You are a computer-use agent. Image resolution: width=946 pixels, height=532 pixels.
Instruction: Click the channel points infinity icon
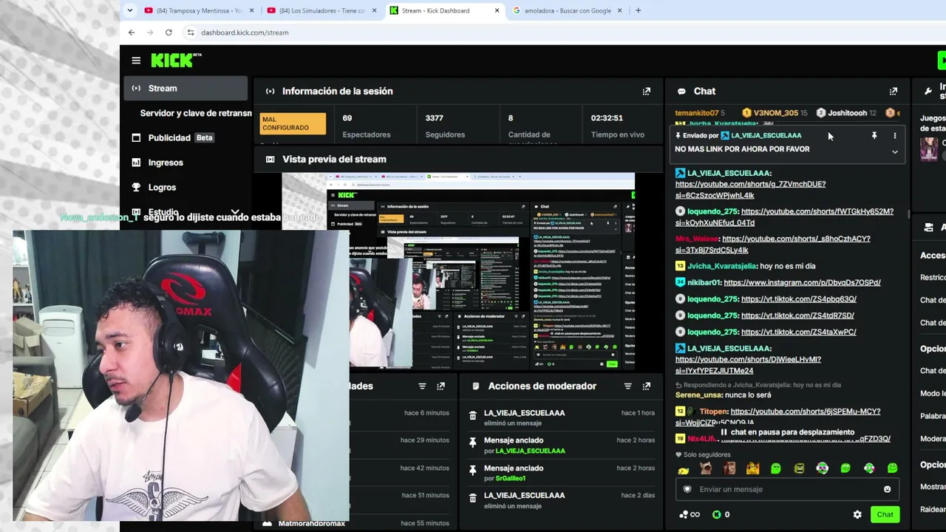coord(689,515)
